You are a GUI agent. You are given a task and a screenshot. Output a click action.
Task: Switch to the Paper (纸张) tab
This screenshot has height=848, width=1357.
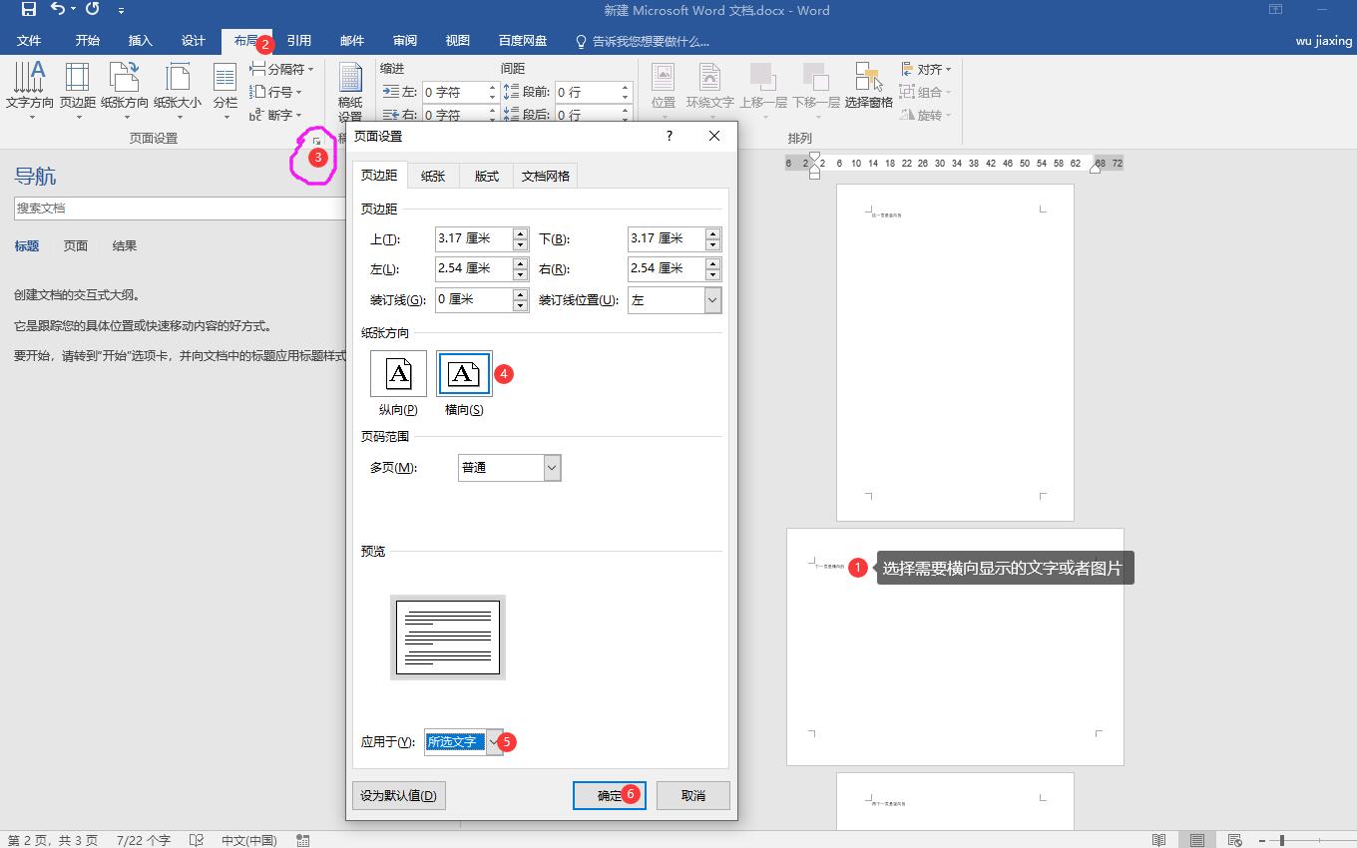(x=433, y=176)
